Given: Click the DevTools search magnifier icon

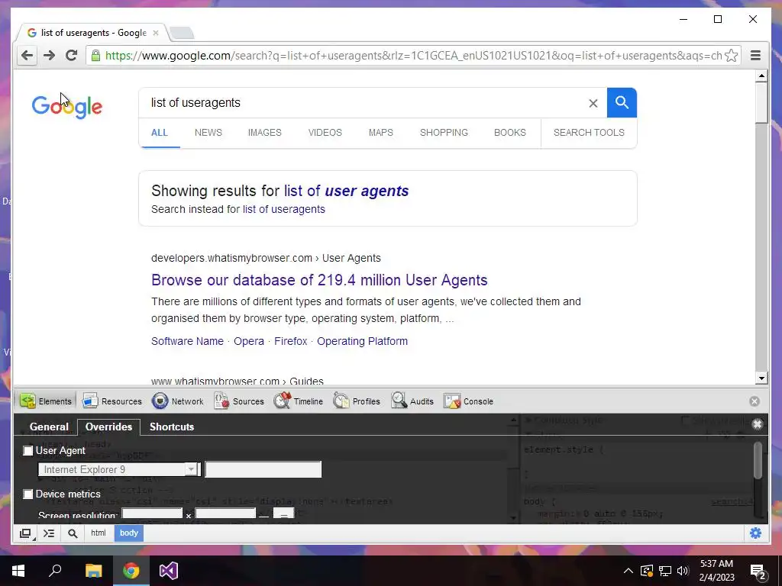Looking at the screenshot, I should [x=73, y=533].
